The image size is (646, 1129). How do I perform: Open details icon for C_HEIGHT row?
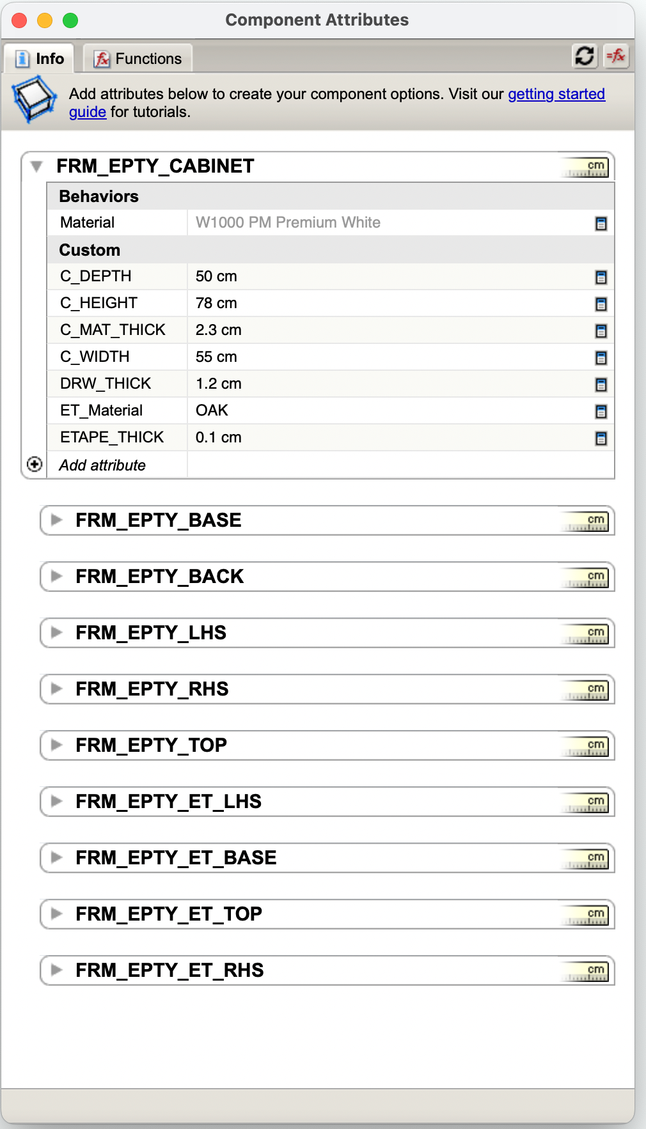point(601,304)
